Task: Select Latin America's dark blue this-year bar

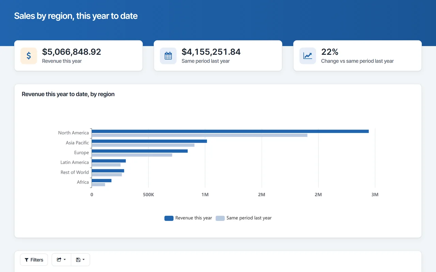Action: pos(109,161)
